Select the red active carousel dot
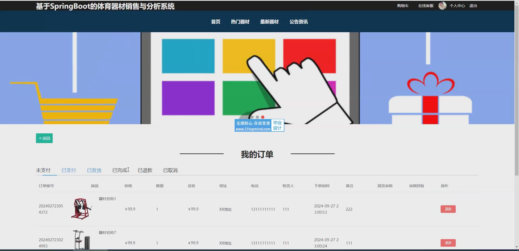The width and height of the screenshot is (519, 251). click(263, 117)
